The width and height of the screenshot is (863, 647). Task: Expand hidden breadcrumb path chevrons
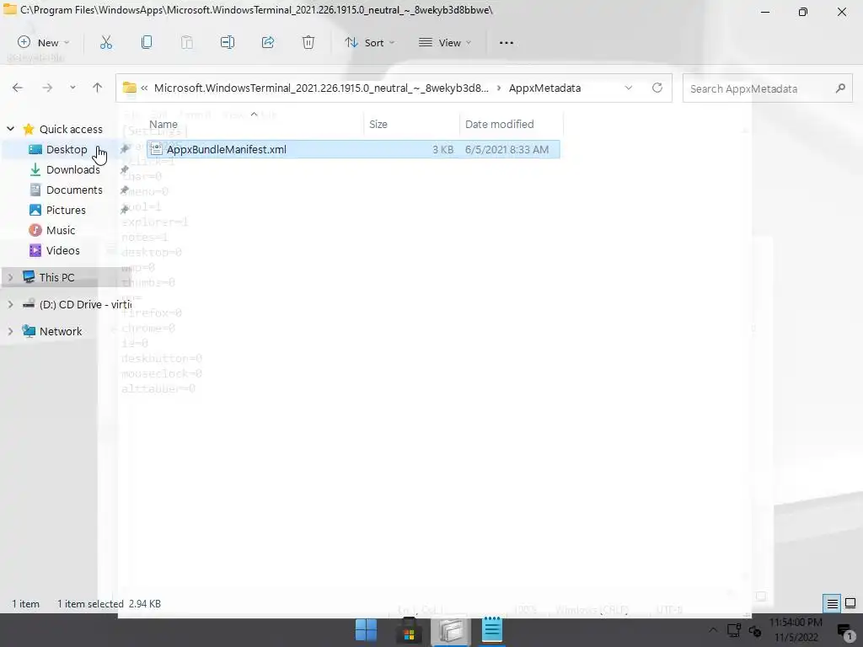coord(144,88)
